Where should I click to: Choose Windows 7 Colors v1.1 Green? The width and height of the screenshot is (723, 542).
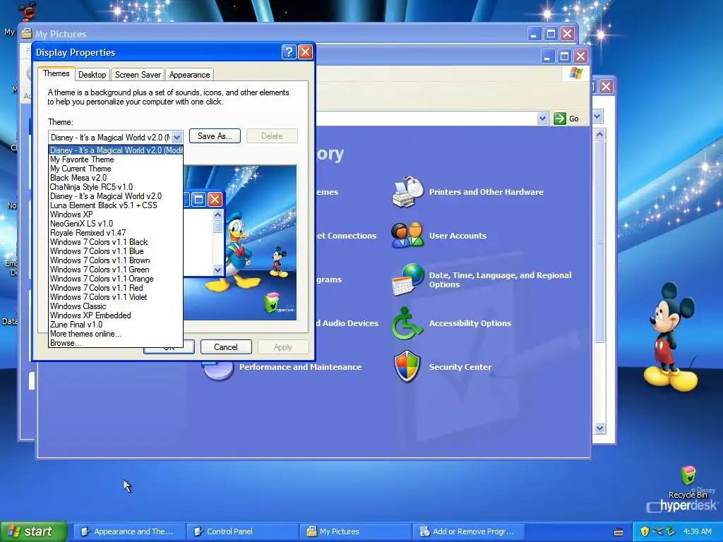pyautogui.click(x=116, y=270)
